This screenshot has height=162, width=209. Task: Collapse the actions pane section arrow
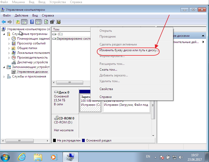pyautogui.click(x=203, y=36)
